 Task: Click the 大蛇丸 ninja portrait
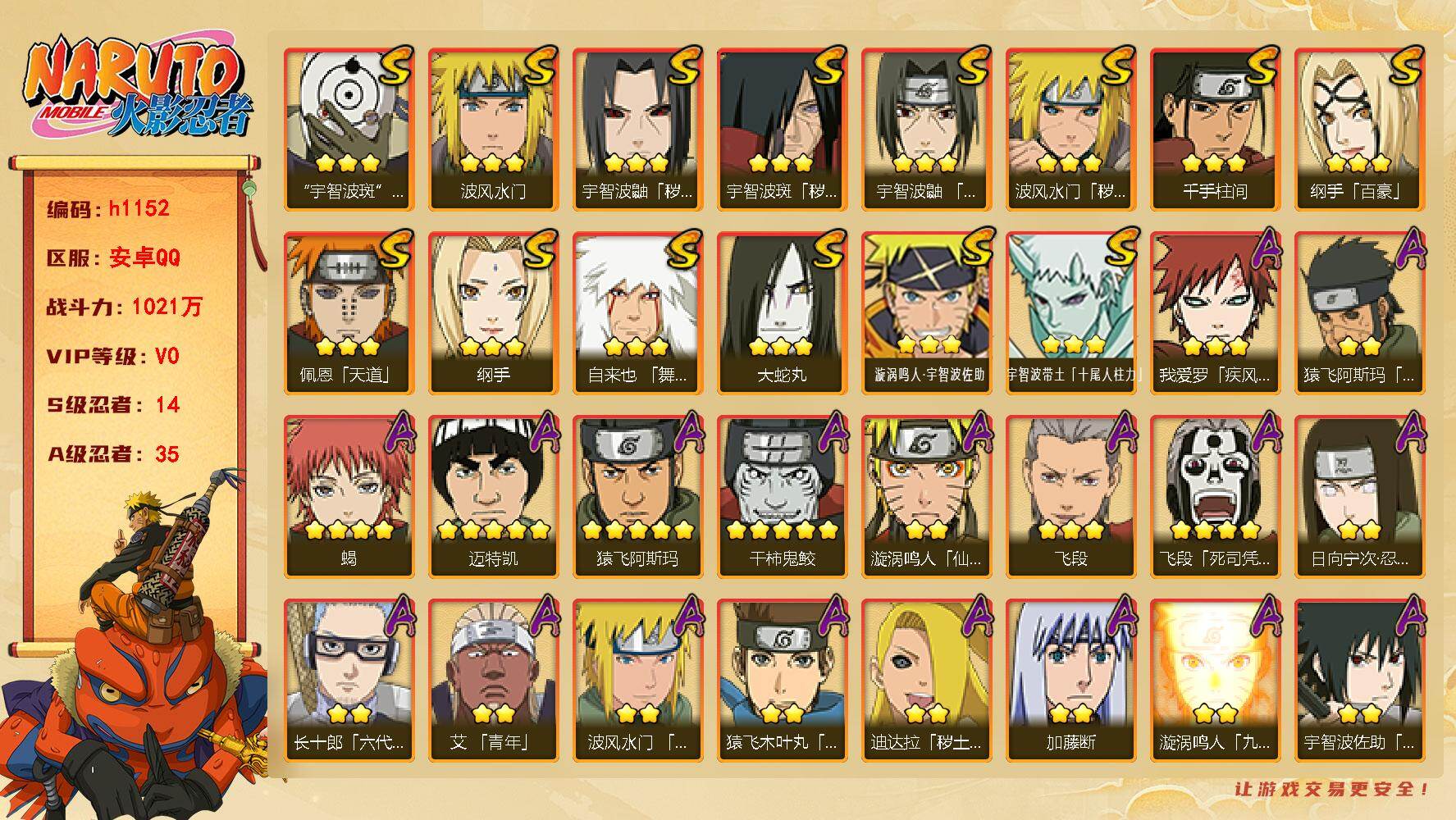[x=782, y=313]
